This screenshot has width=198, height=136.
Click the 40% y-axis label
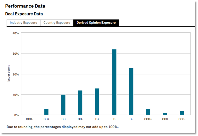point(15,33)
